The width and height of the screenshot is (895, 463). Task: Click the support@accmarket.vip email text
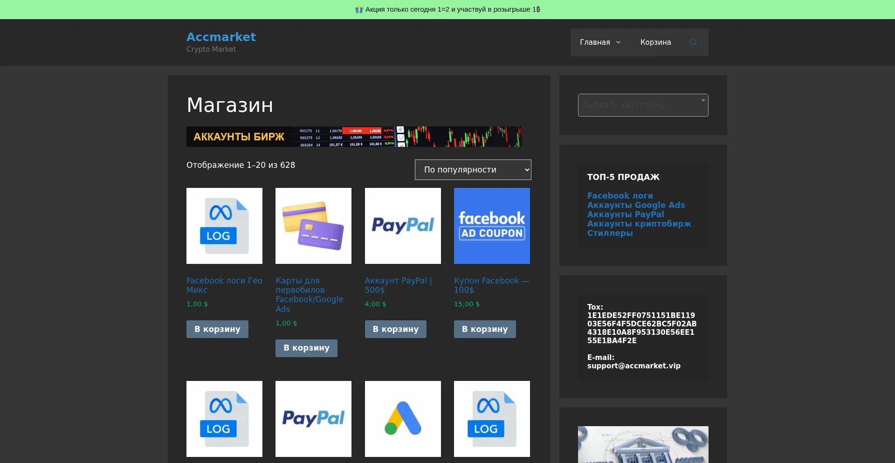634,366
